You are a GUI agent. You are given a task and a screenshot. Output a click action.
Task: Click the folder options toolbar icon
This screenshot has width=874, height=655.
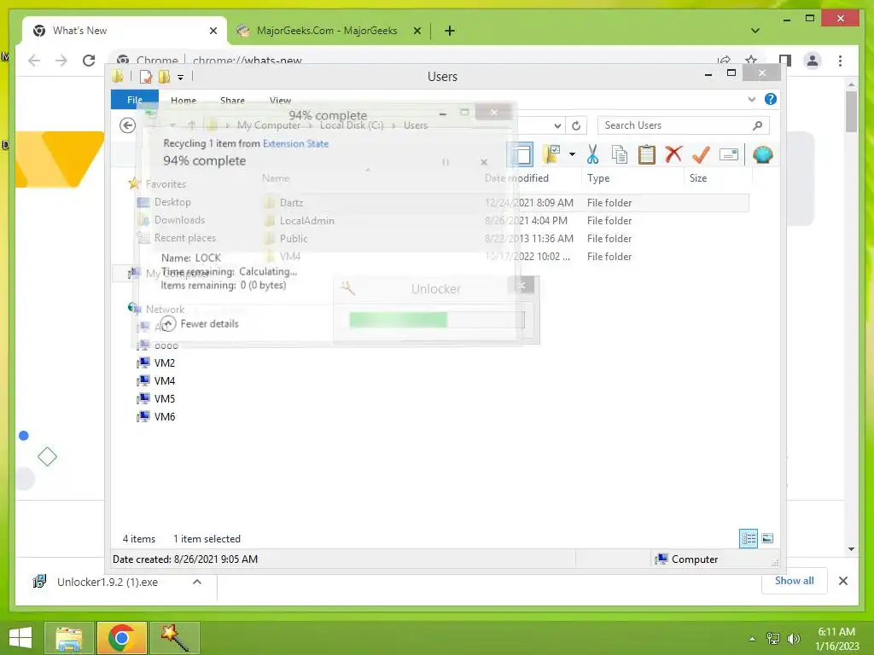coord(551,154)
